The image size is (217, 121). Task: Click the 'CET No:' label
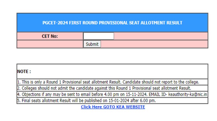(x=50, y=36)
